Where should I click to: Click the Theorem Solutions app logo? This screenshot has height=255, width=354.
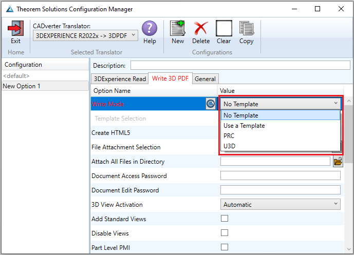10,9
